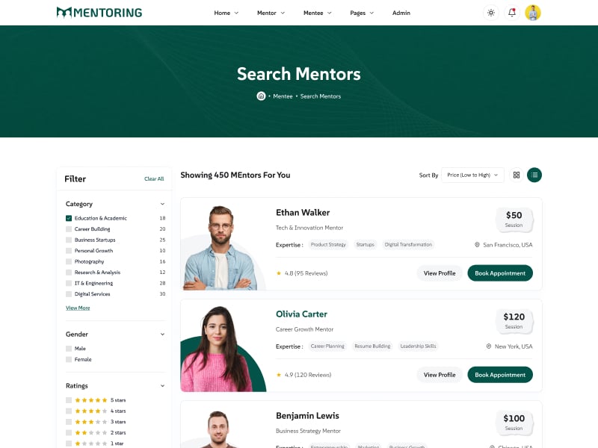This screenshot has width=598, height=448.
Task: Uncheck the Education & Academic category
Action: pyautogui.click(x=69, y=218)
